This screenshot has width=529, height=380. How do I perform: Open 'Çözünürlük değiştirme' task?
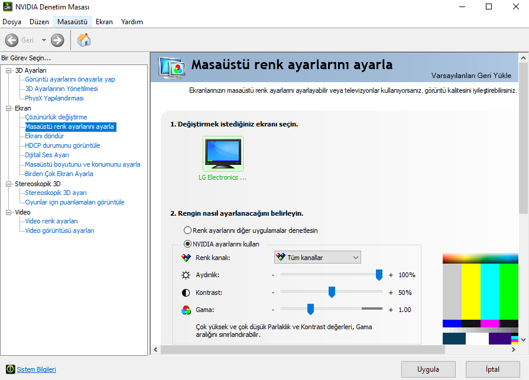coord(56,117)
